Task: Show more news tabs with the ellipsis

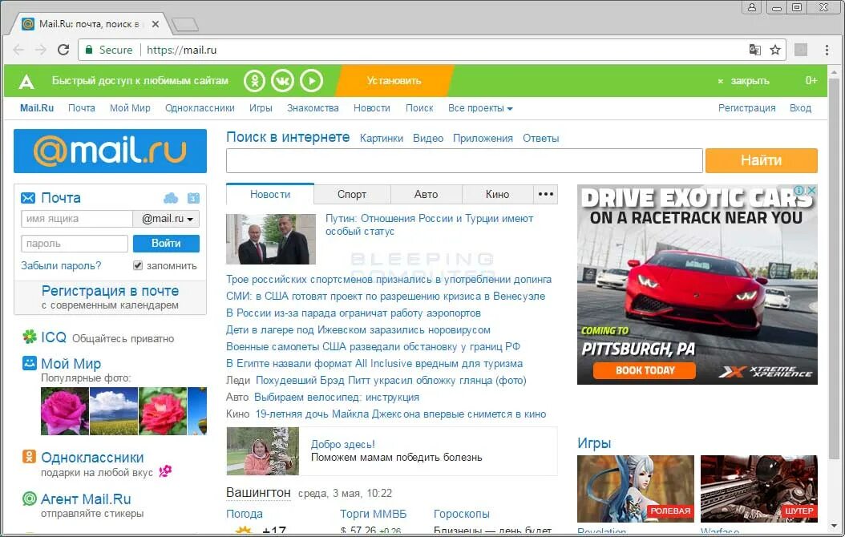Action: point(546,194)
